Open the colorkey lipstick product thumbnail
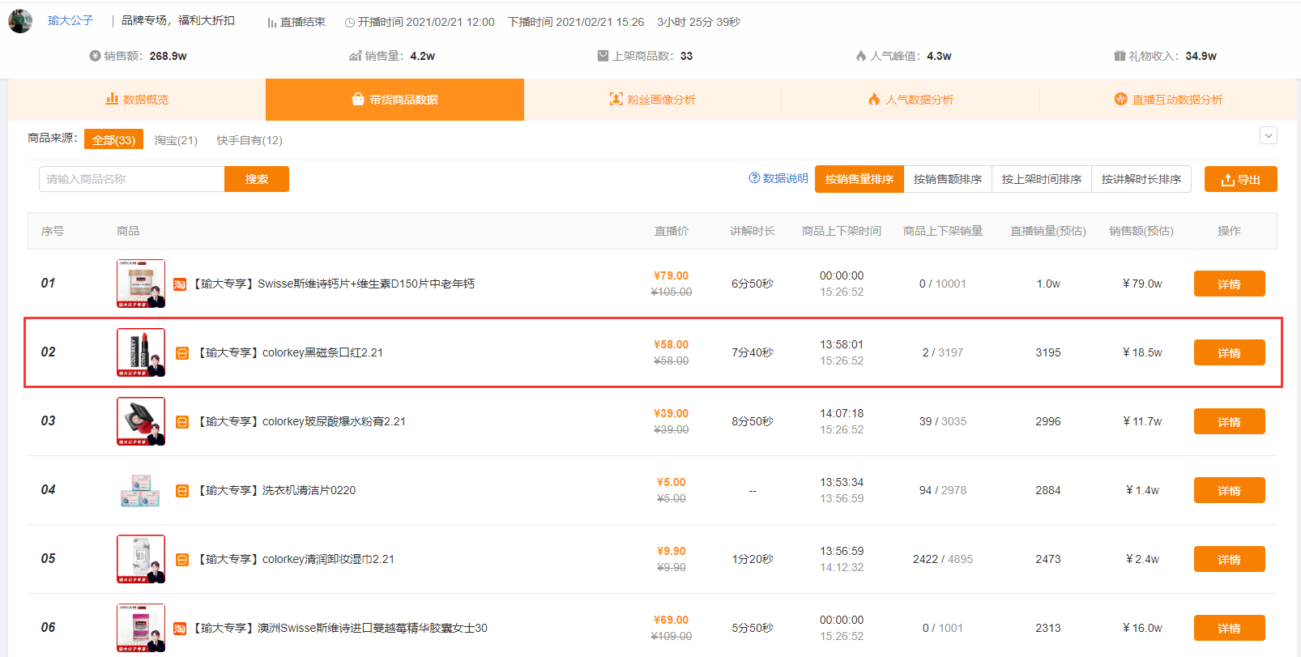Viewport: 1301px width, 657px height. click(141, 352)
